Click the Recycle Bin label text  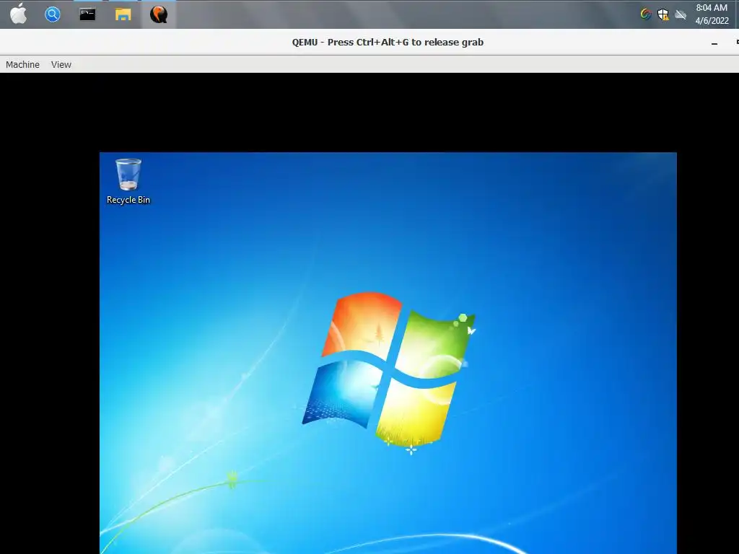tap(128, 200)
